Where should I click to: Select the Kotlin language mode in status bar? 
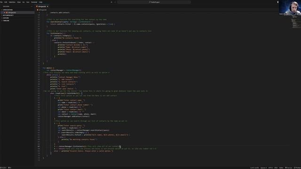point(281,168)
